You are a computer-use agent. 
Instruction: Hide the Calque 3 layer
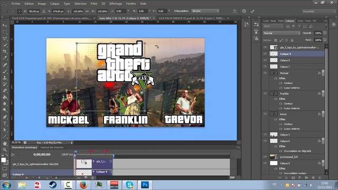[x=265, y=135]
